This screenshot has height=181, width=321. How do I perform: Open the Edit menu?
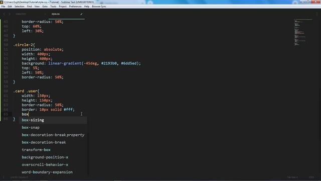point(10,7)
